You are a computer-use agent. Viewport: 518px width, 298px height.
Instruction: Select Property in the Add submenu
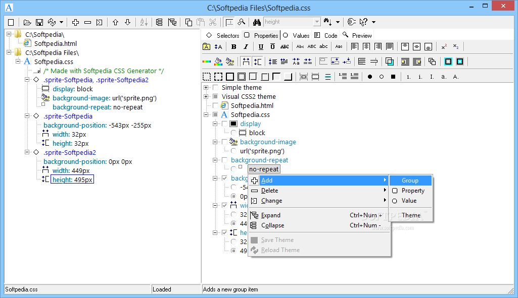(x=411, y=191)
